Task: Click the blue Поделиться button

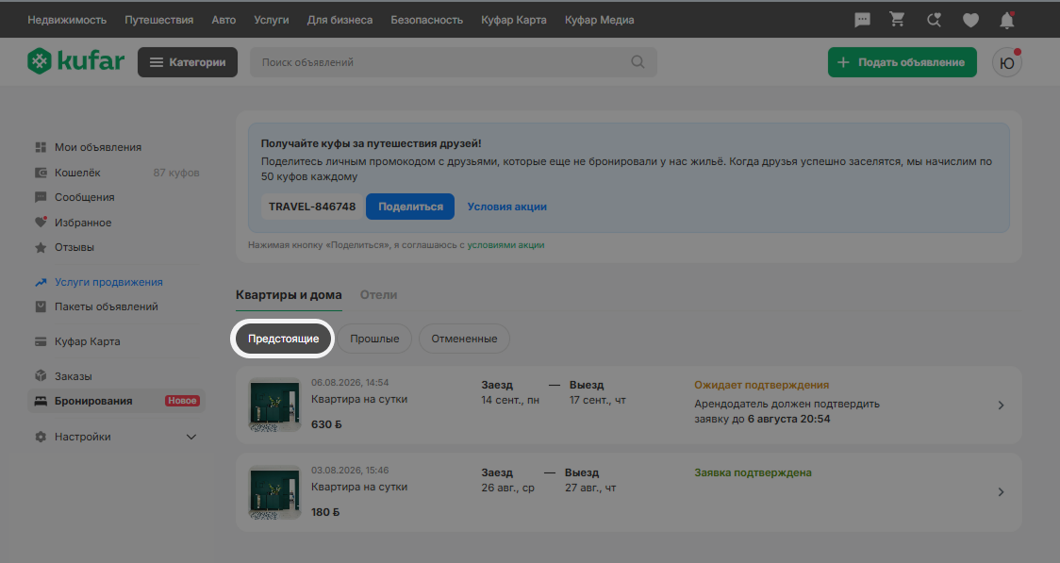Action: click(x=410, y=207)
